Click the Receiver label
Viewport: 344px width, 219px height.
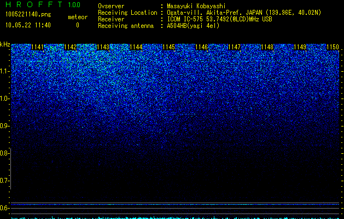[x=111, y=19]
